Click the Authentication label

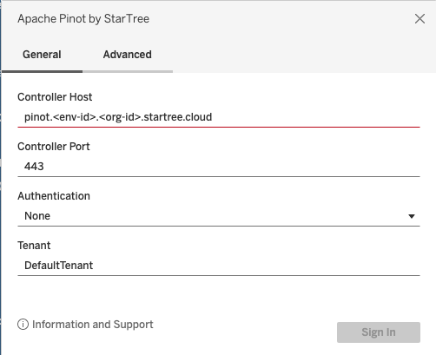[54, 196]
